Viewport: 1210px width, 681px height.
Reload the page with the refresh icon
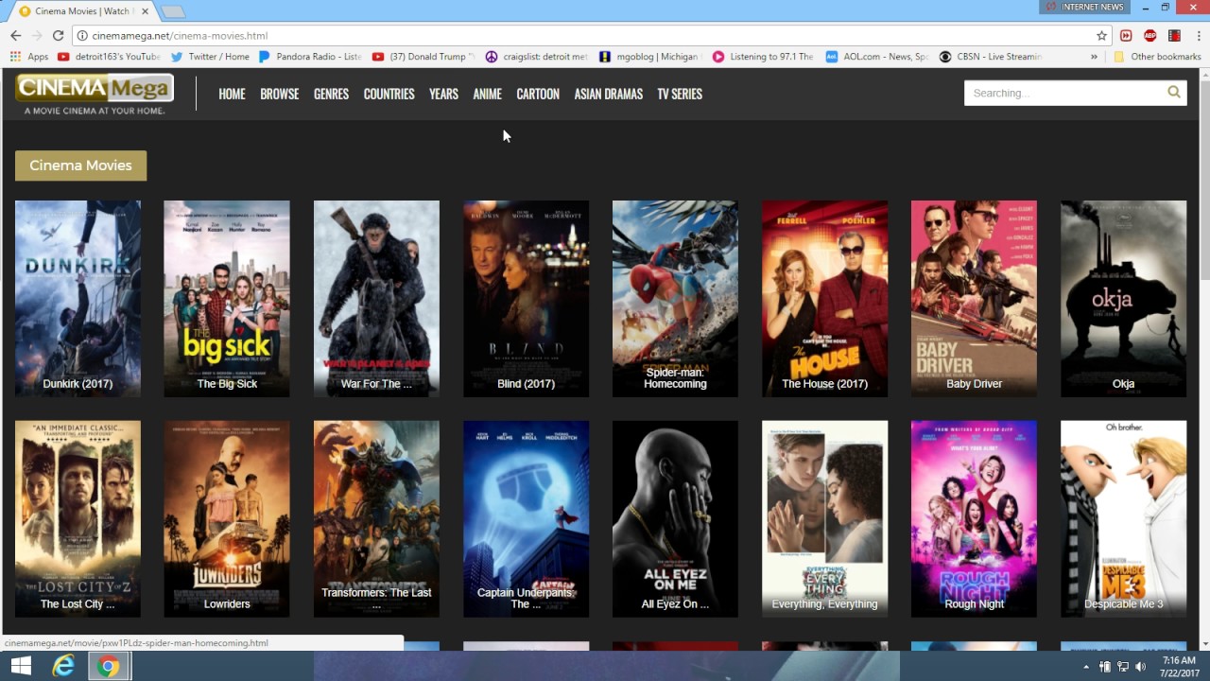(x=58, y=35)
